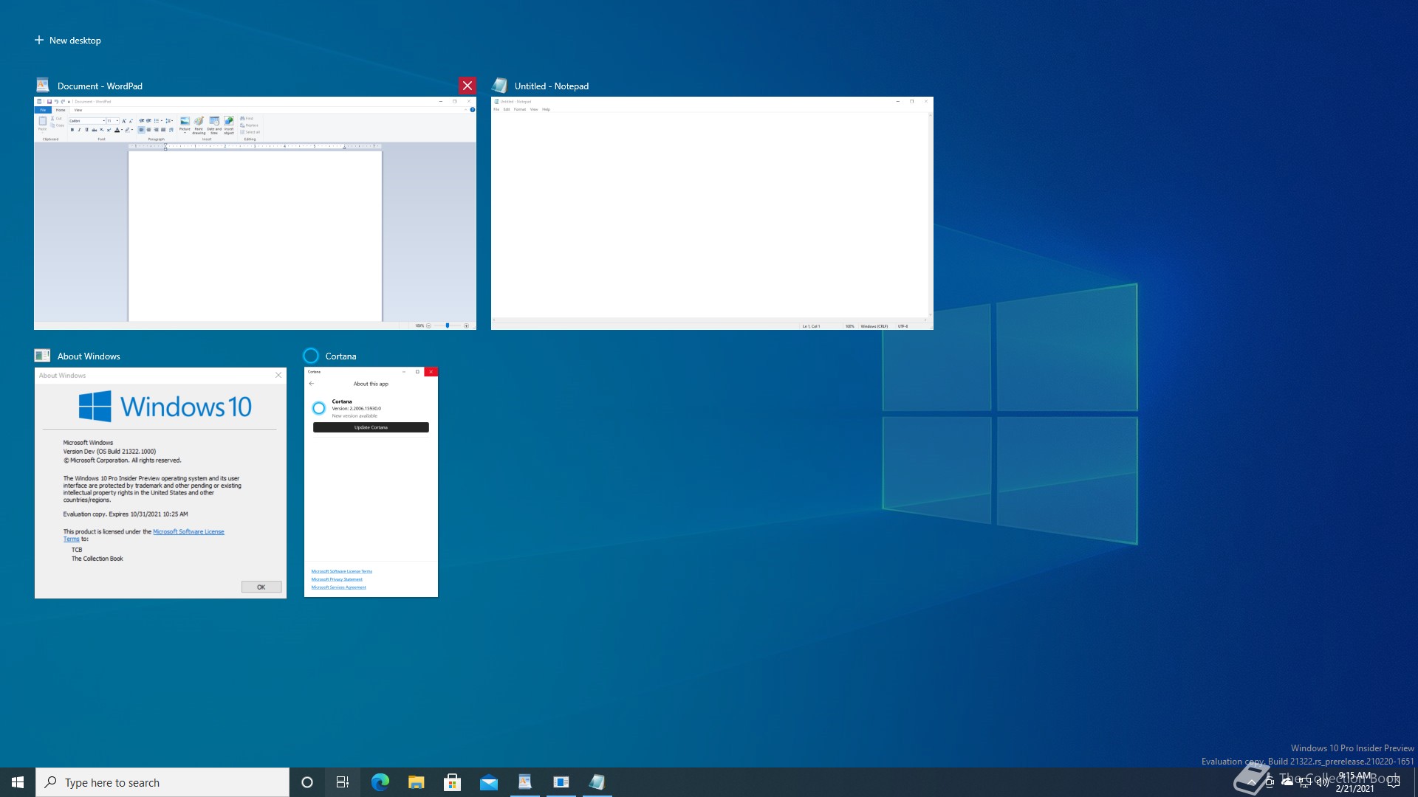The width and height of the screenshot is (1418, 797).
Task: Switch to the Untitled - Notepad thumbnail
Action: 711,213
